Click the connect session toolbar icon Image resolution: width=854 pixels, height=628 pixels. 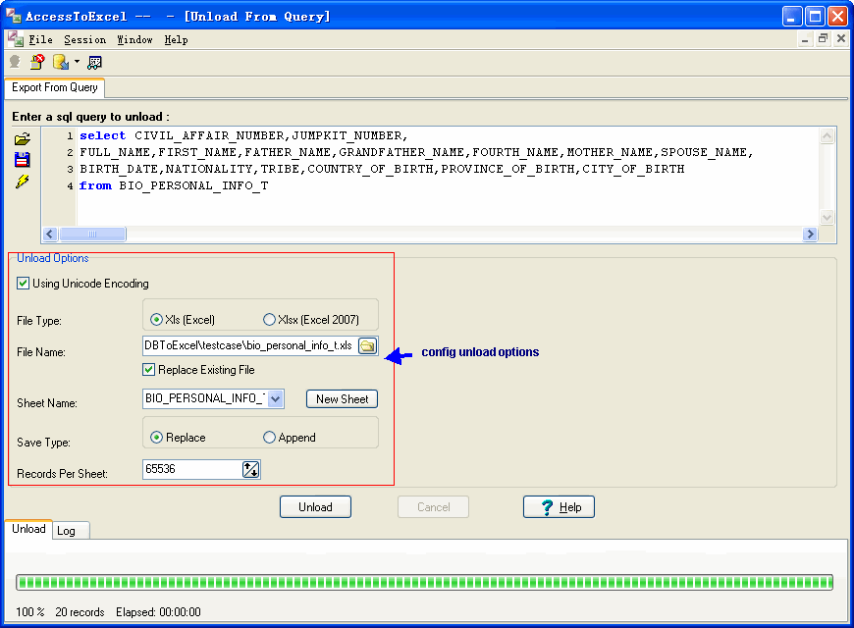point(15,62)
